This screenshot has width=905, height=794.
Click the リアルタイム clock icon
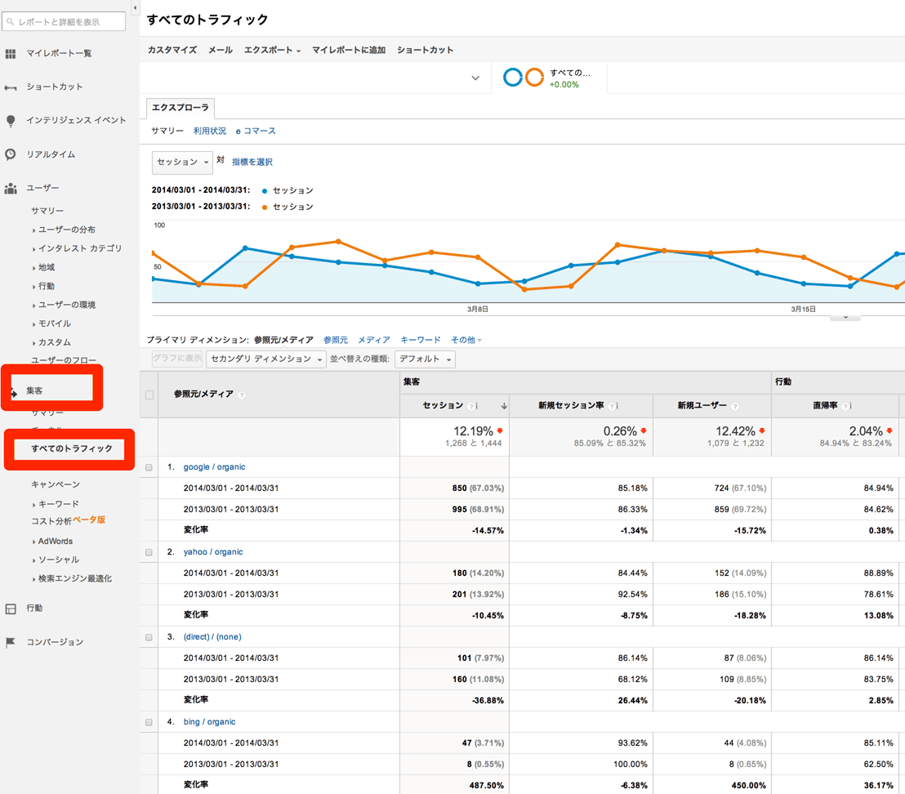(x=11, y=154)
